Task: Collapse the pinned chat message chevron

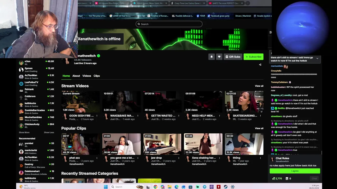Action: (317, 58)
